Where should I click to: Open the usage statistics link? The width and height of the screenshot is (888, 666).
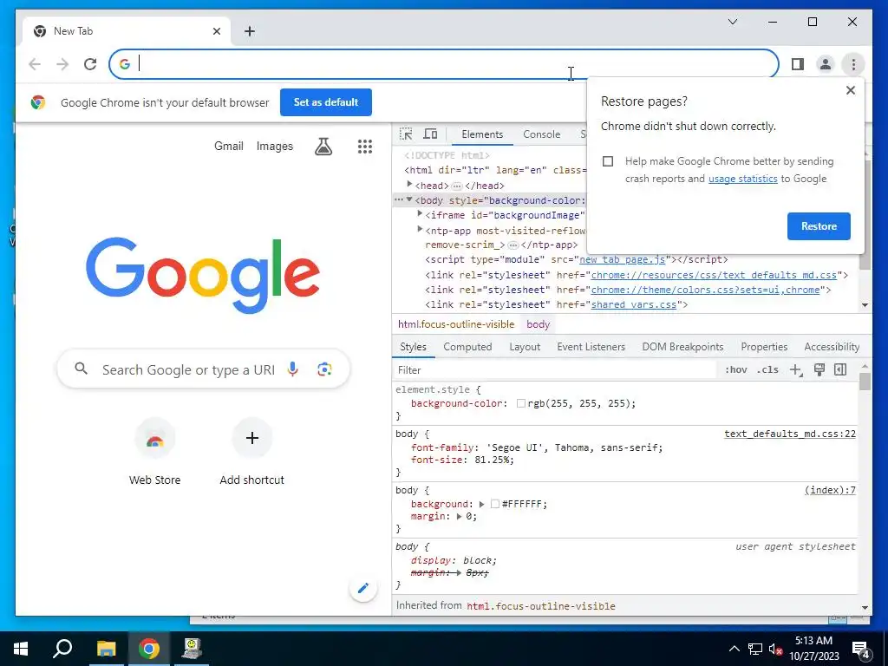742,179
